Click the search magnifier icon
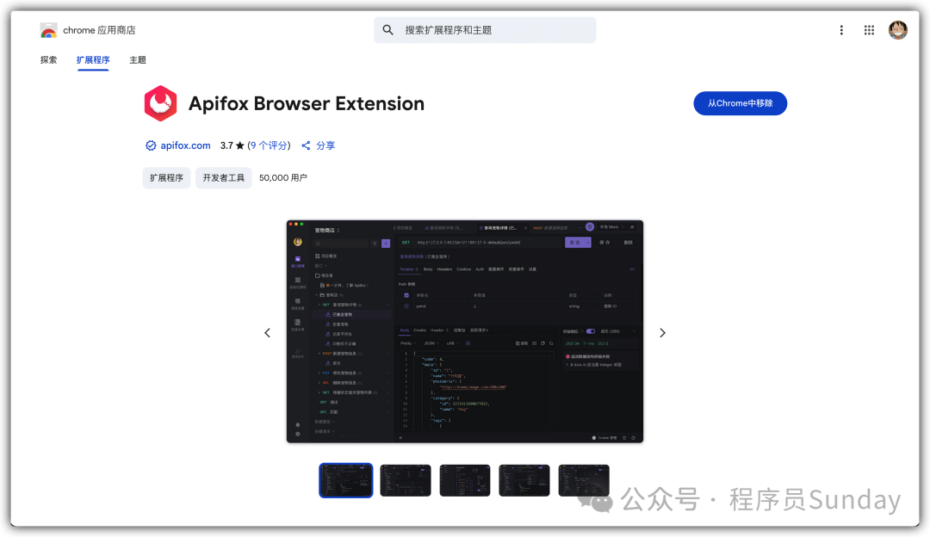Image resolution: width=930 pixels, height=537 pixels. coord(388,30)
